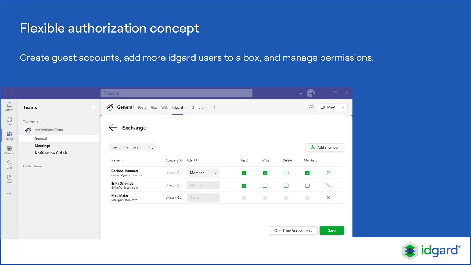Open the Meet options dropdown arrow

[x=343, y=107]
